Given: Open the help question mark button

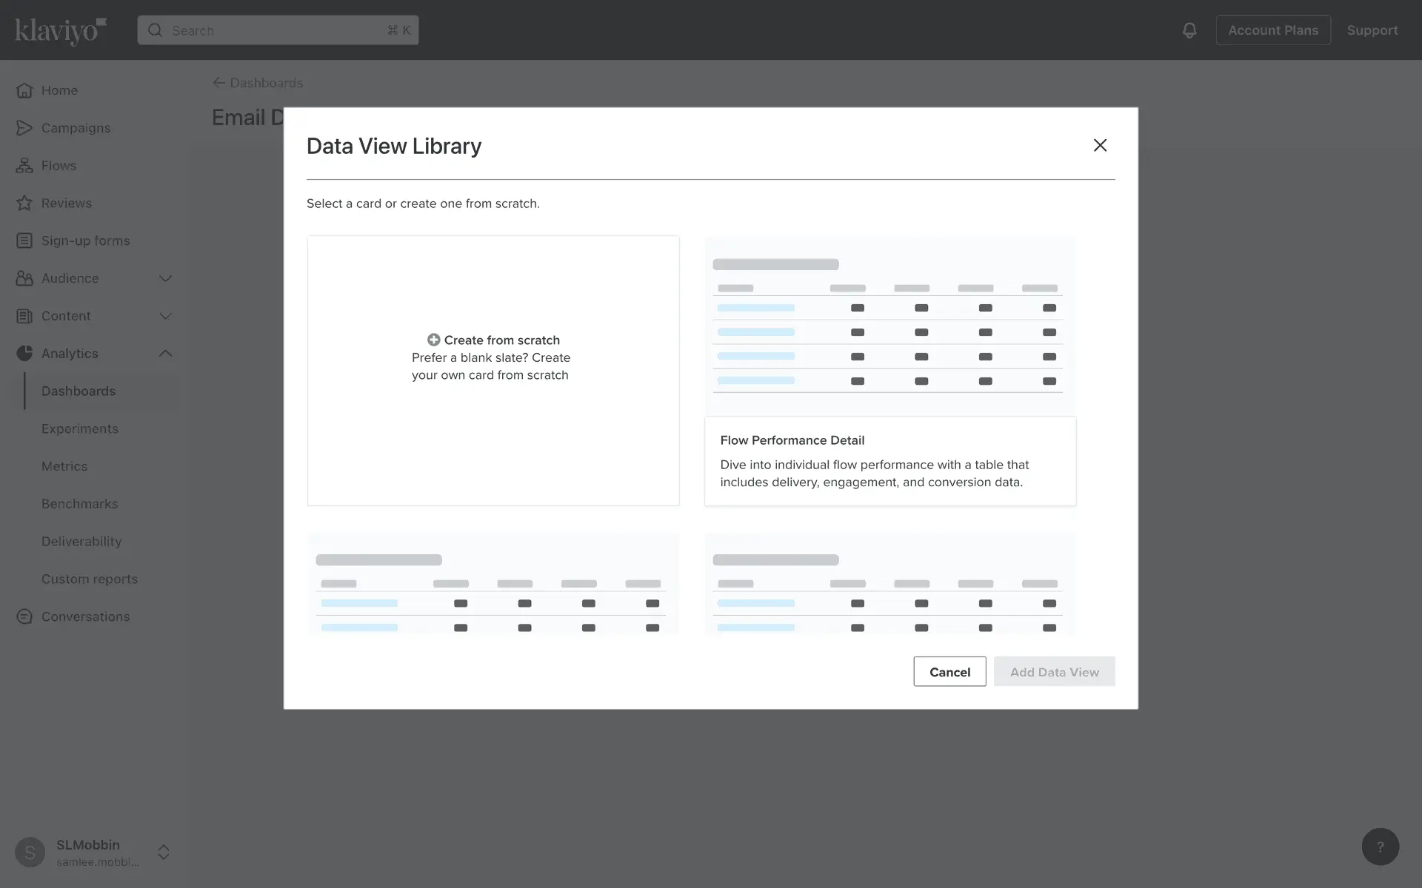Looking at the screenshot, I should tap(1380, 847).
